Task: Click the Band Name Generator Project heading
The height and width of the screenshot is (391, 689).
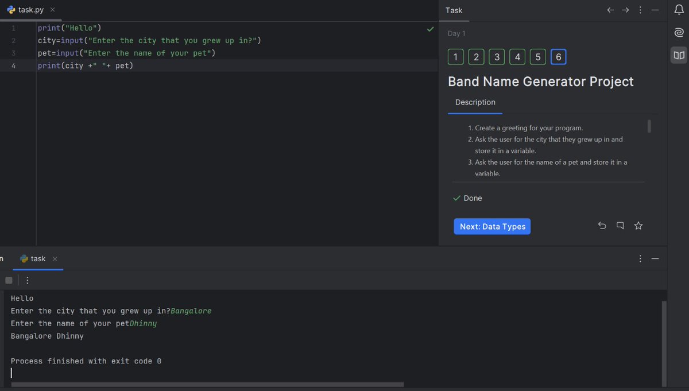Action: tap(541, 82)
